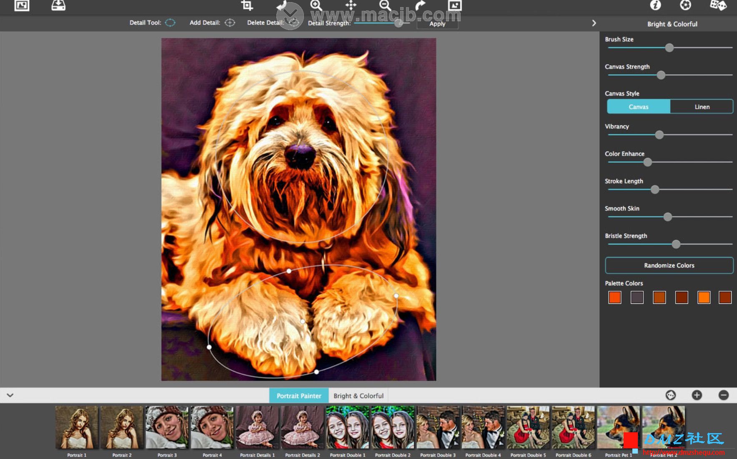The height and width of the screenshot is (459, 737).
Task: Click the center handle of the paws ellipse
Action: click(x=303, y=321)
